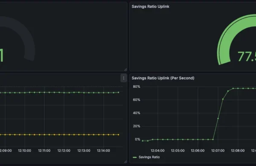Viewport: 256px width, 166px height.
Task: Click the 20% y-axis label
Action: click(137, 126)
